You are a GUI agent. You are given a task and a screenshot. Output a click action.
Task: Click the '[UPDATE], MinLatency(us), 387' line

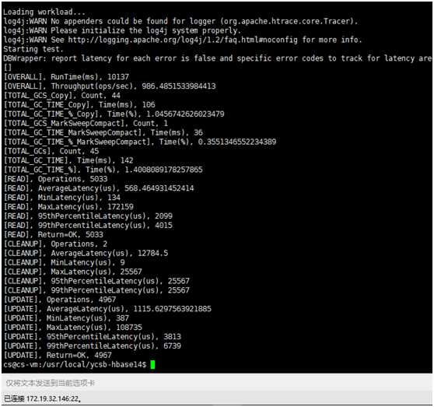pos(66,318)
